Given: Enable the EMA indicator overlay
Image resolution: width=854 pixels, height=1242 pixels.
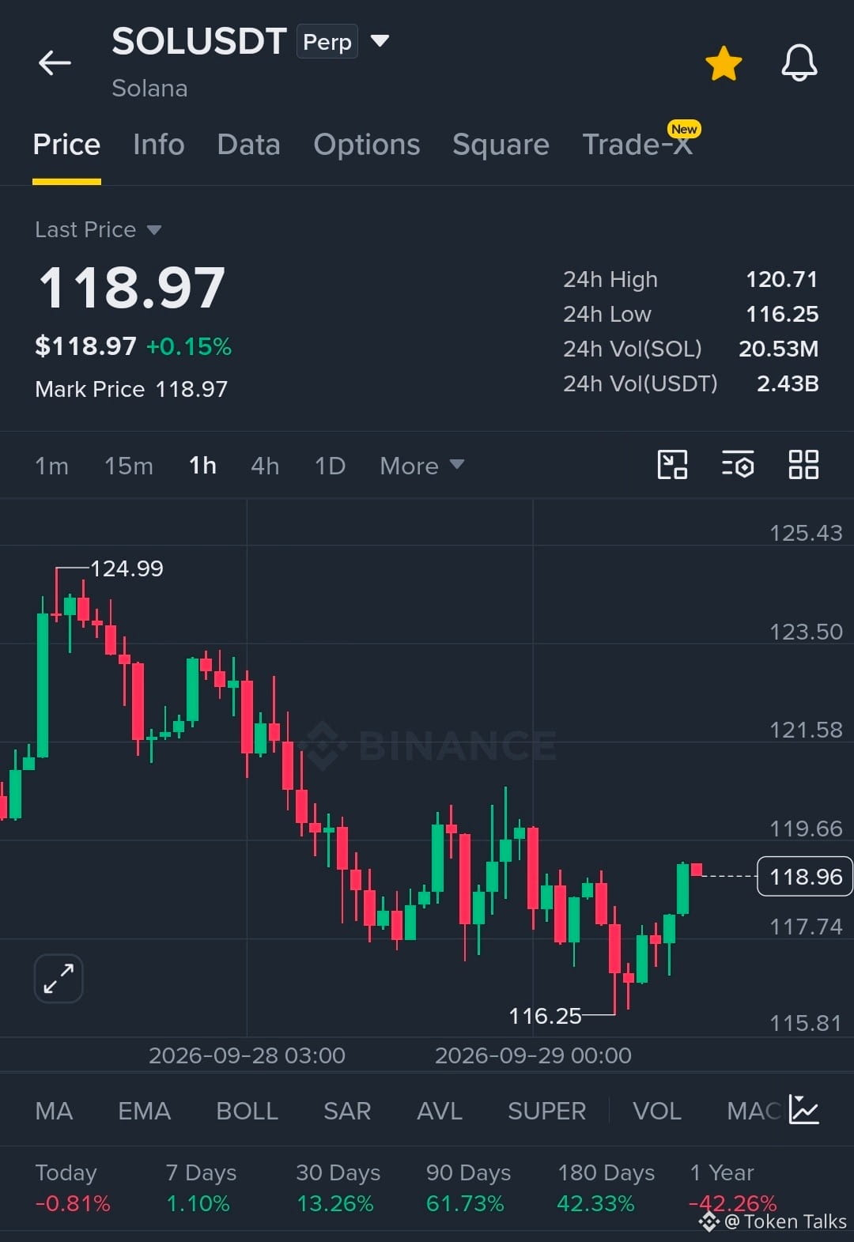Looking at the screenshot, I should tap(144, 1111).
